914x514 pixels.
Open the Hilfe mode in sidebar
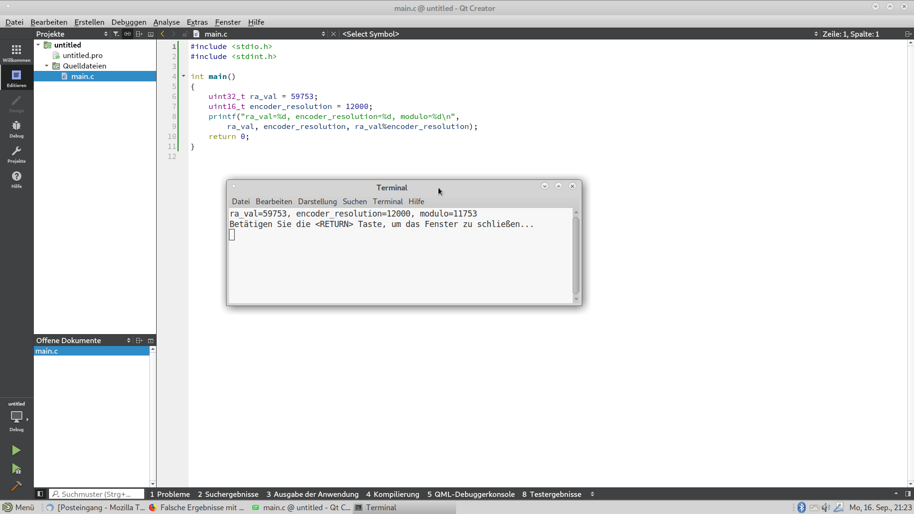coord(17,179)
